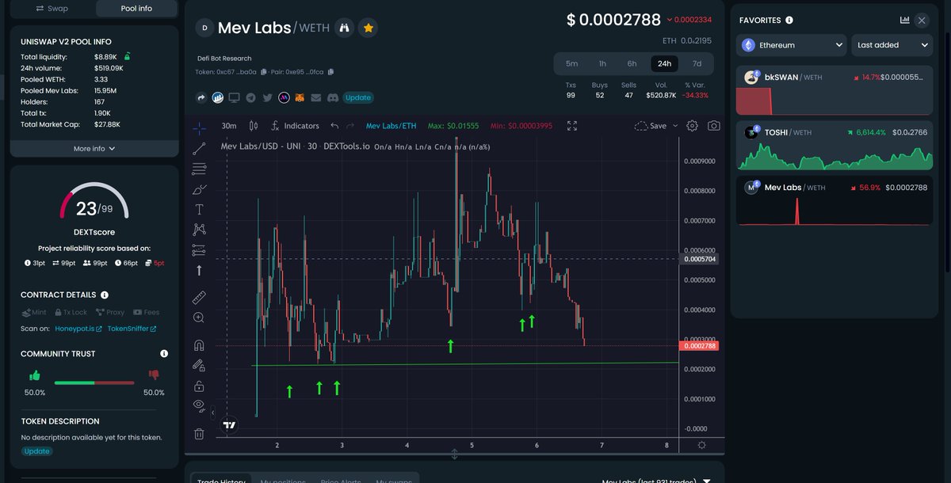The height and width of the screenshot is (483, 951).
Task: Open the Ethereum chain dropdown in Favorites
Action: click(792, 45)
